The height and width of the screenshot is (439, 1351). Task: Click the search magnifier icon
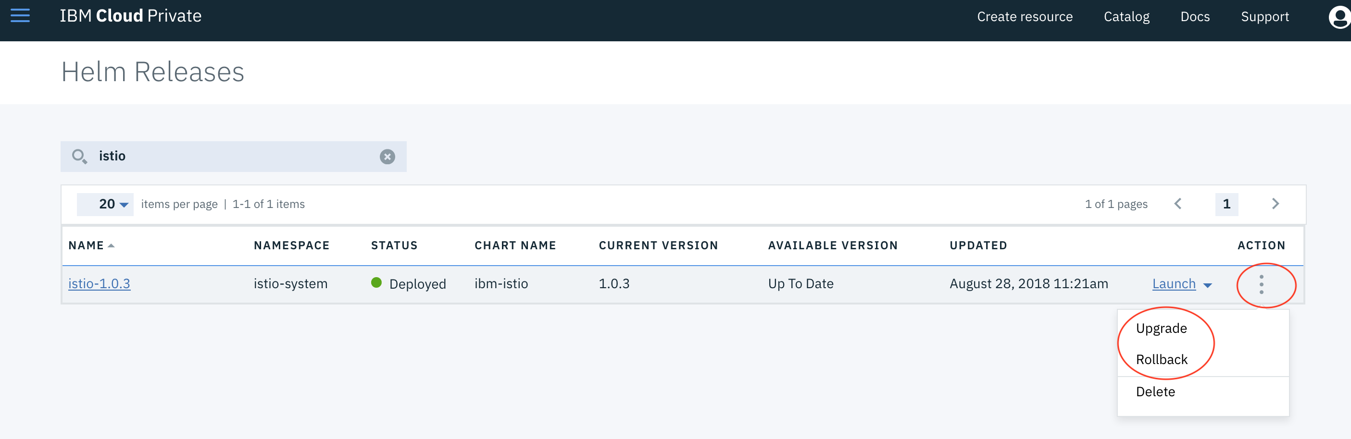79,157
